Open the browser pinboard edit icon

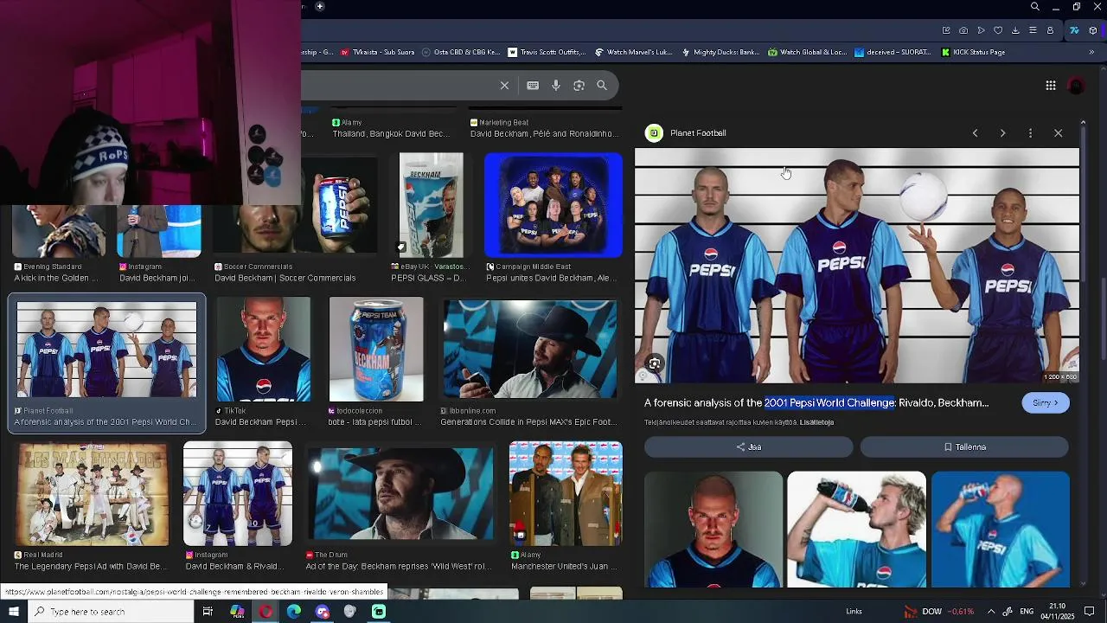coord(946,30)
